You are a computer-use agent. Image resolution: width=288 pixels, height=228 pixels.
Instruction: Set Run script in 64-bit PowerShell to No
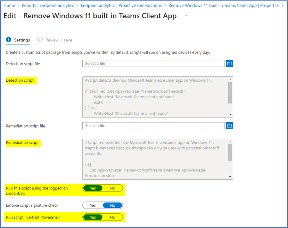[x=113, y=217]
